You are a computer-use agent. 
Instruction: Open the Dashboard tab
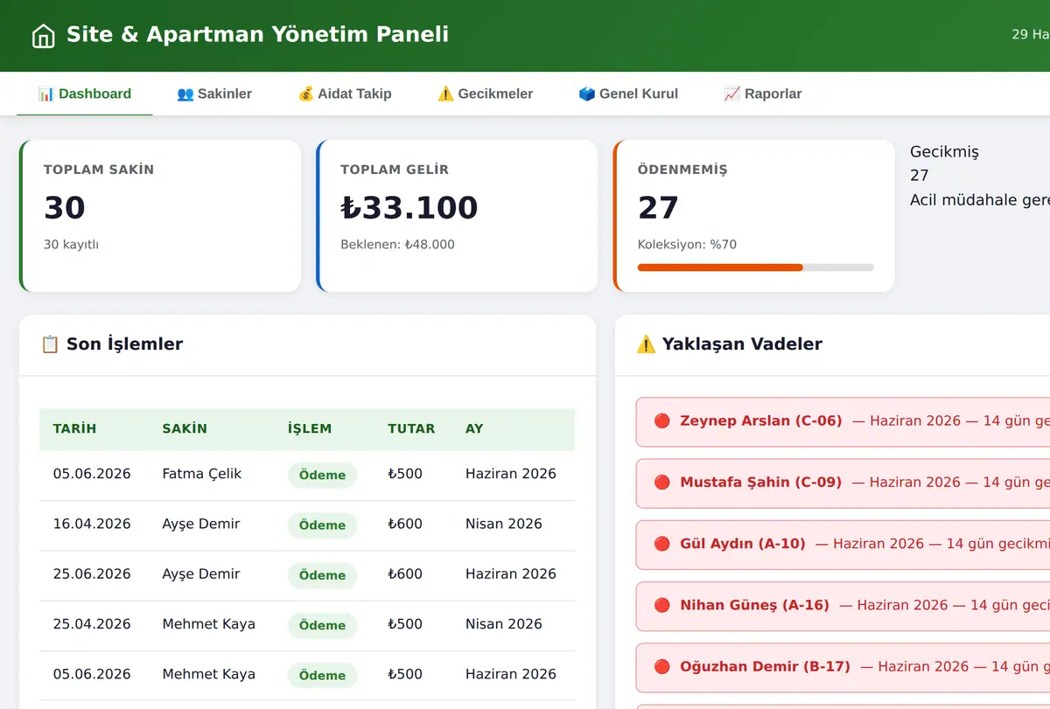(85, 94)
